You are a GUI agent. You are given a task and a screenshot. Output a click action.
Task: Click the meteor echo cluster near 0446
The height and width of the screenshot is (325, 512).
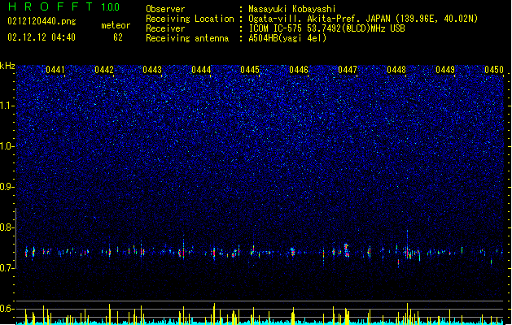(292, 252)
